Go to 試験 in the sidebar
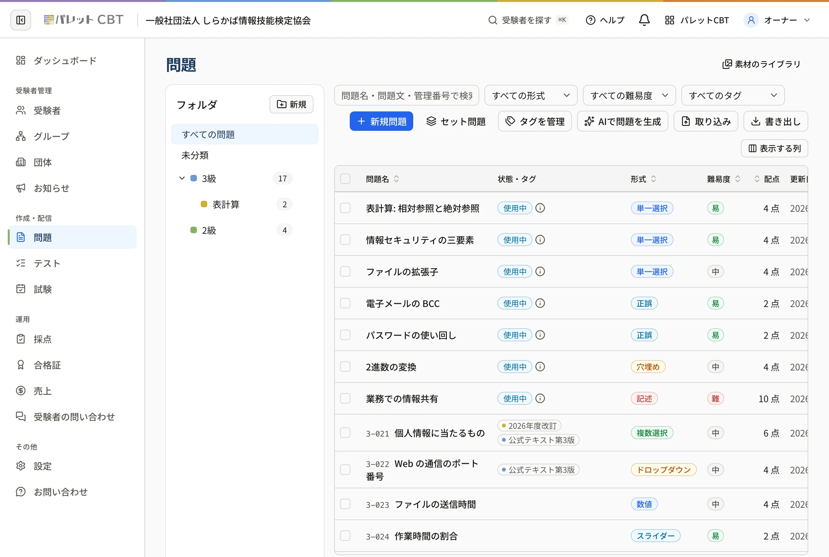829x557 pixels. pyautogui.click(x=72, y=289)
